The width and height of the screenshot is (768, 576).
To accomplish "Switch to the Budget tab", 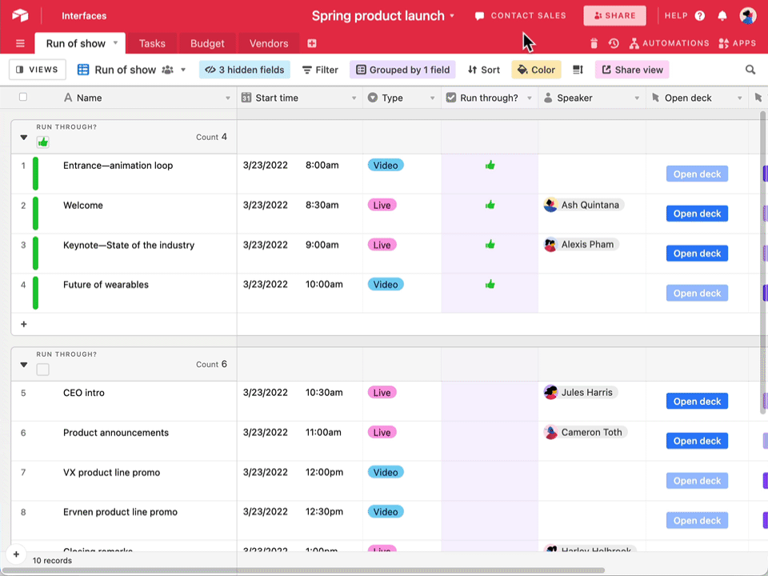I will (207, 43).
